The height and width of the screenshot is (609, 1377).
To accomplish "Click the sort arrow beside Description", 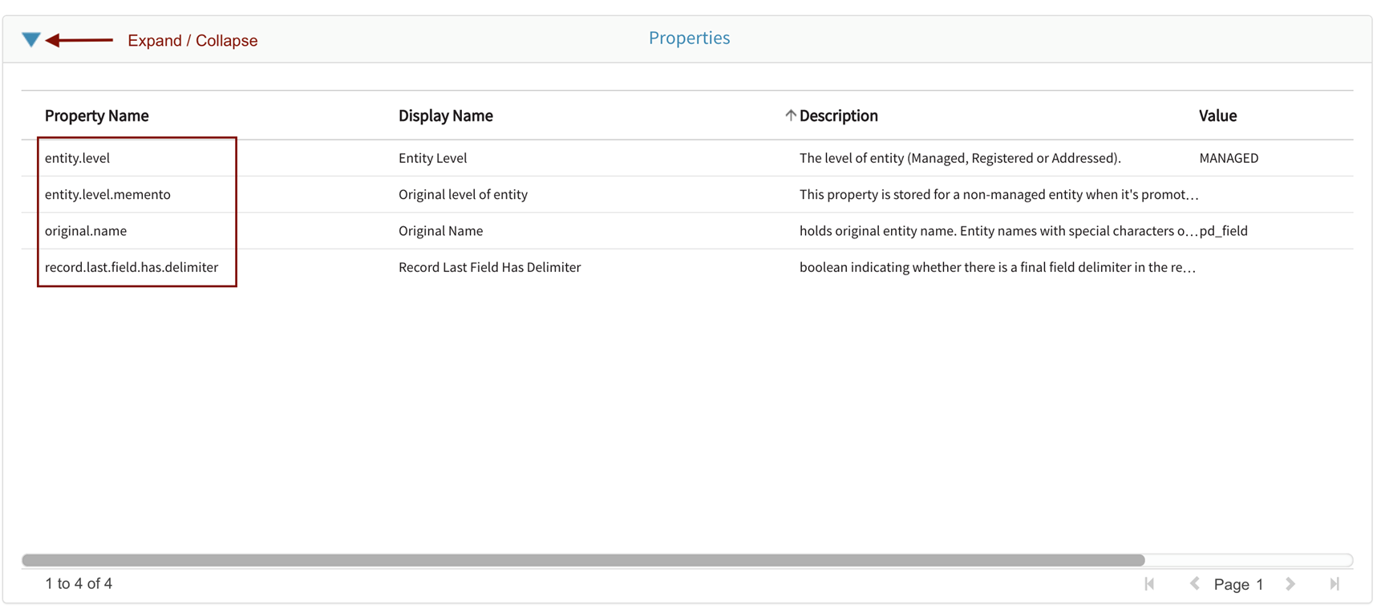I will [790, 116].
